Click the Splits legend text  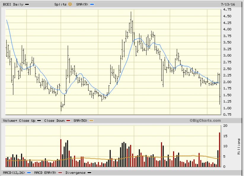(60, 4)
